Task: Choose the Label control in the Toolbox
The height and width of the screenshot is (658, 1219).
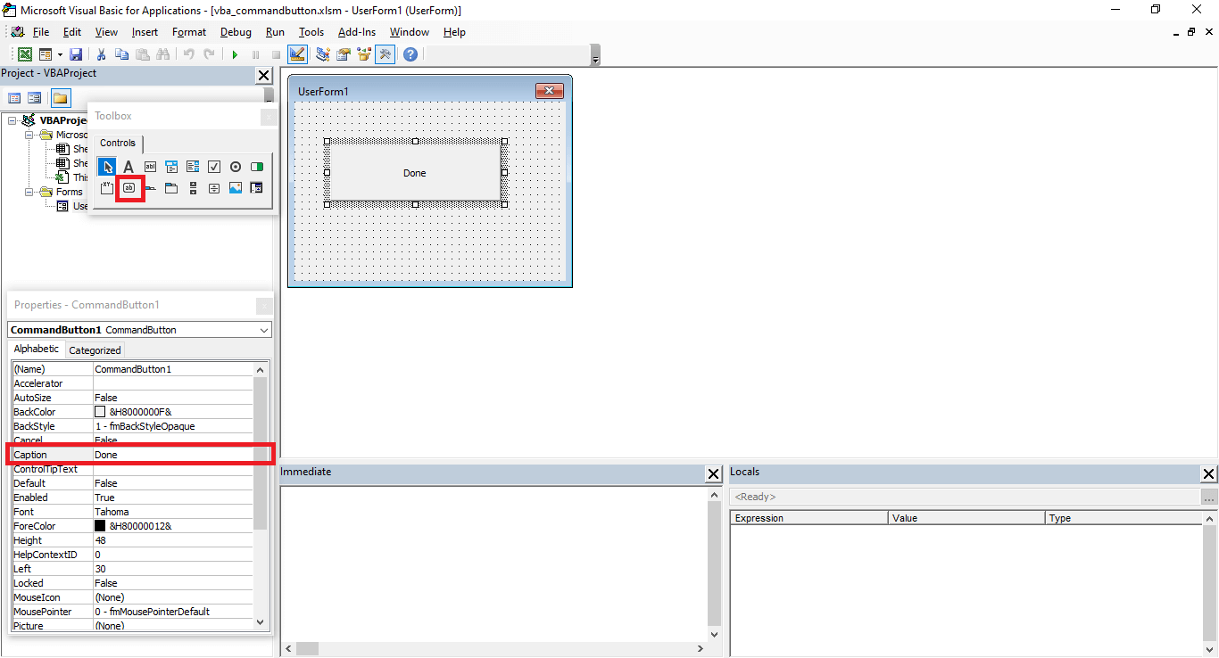Action: (x=128, y=166)
